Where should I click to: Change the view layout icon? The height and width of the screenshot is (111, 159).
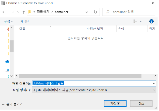click(x=135, y=21)
